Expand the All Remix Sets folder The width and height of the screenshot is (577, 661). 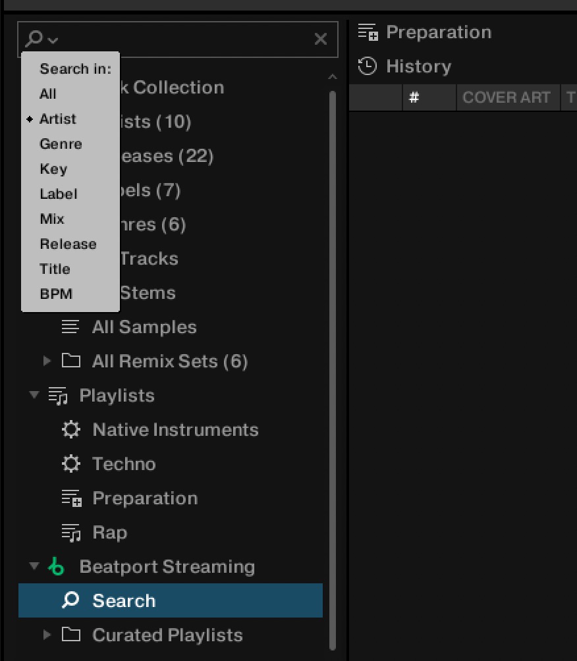[47, 361]
